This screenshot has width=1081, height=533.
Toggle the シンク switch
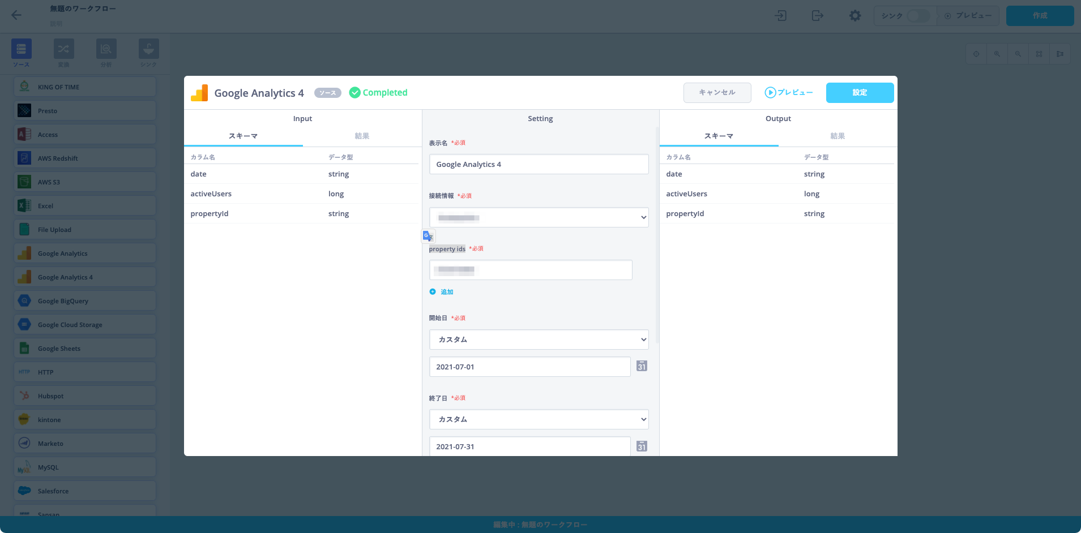click(918, 16)
